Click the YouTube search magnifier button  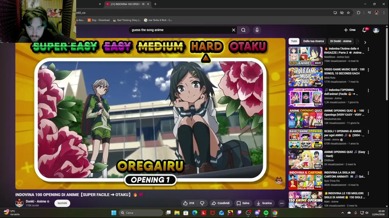[243, 30]
